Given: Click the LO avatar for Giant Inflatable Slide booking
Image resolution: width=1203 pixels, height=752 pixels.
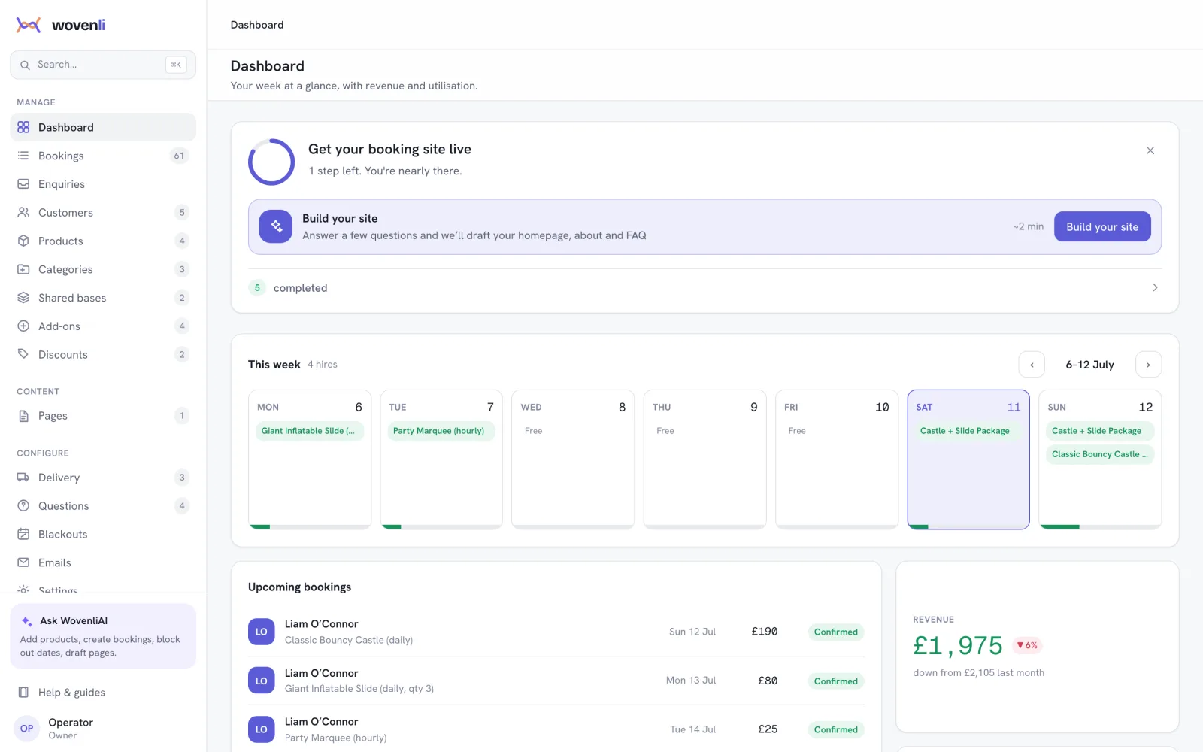Looking at the screenshot, I should (x=262, y=681).
